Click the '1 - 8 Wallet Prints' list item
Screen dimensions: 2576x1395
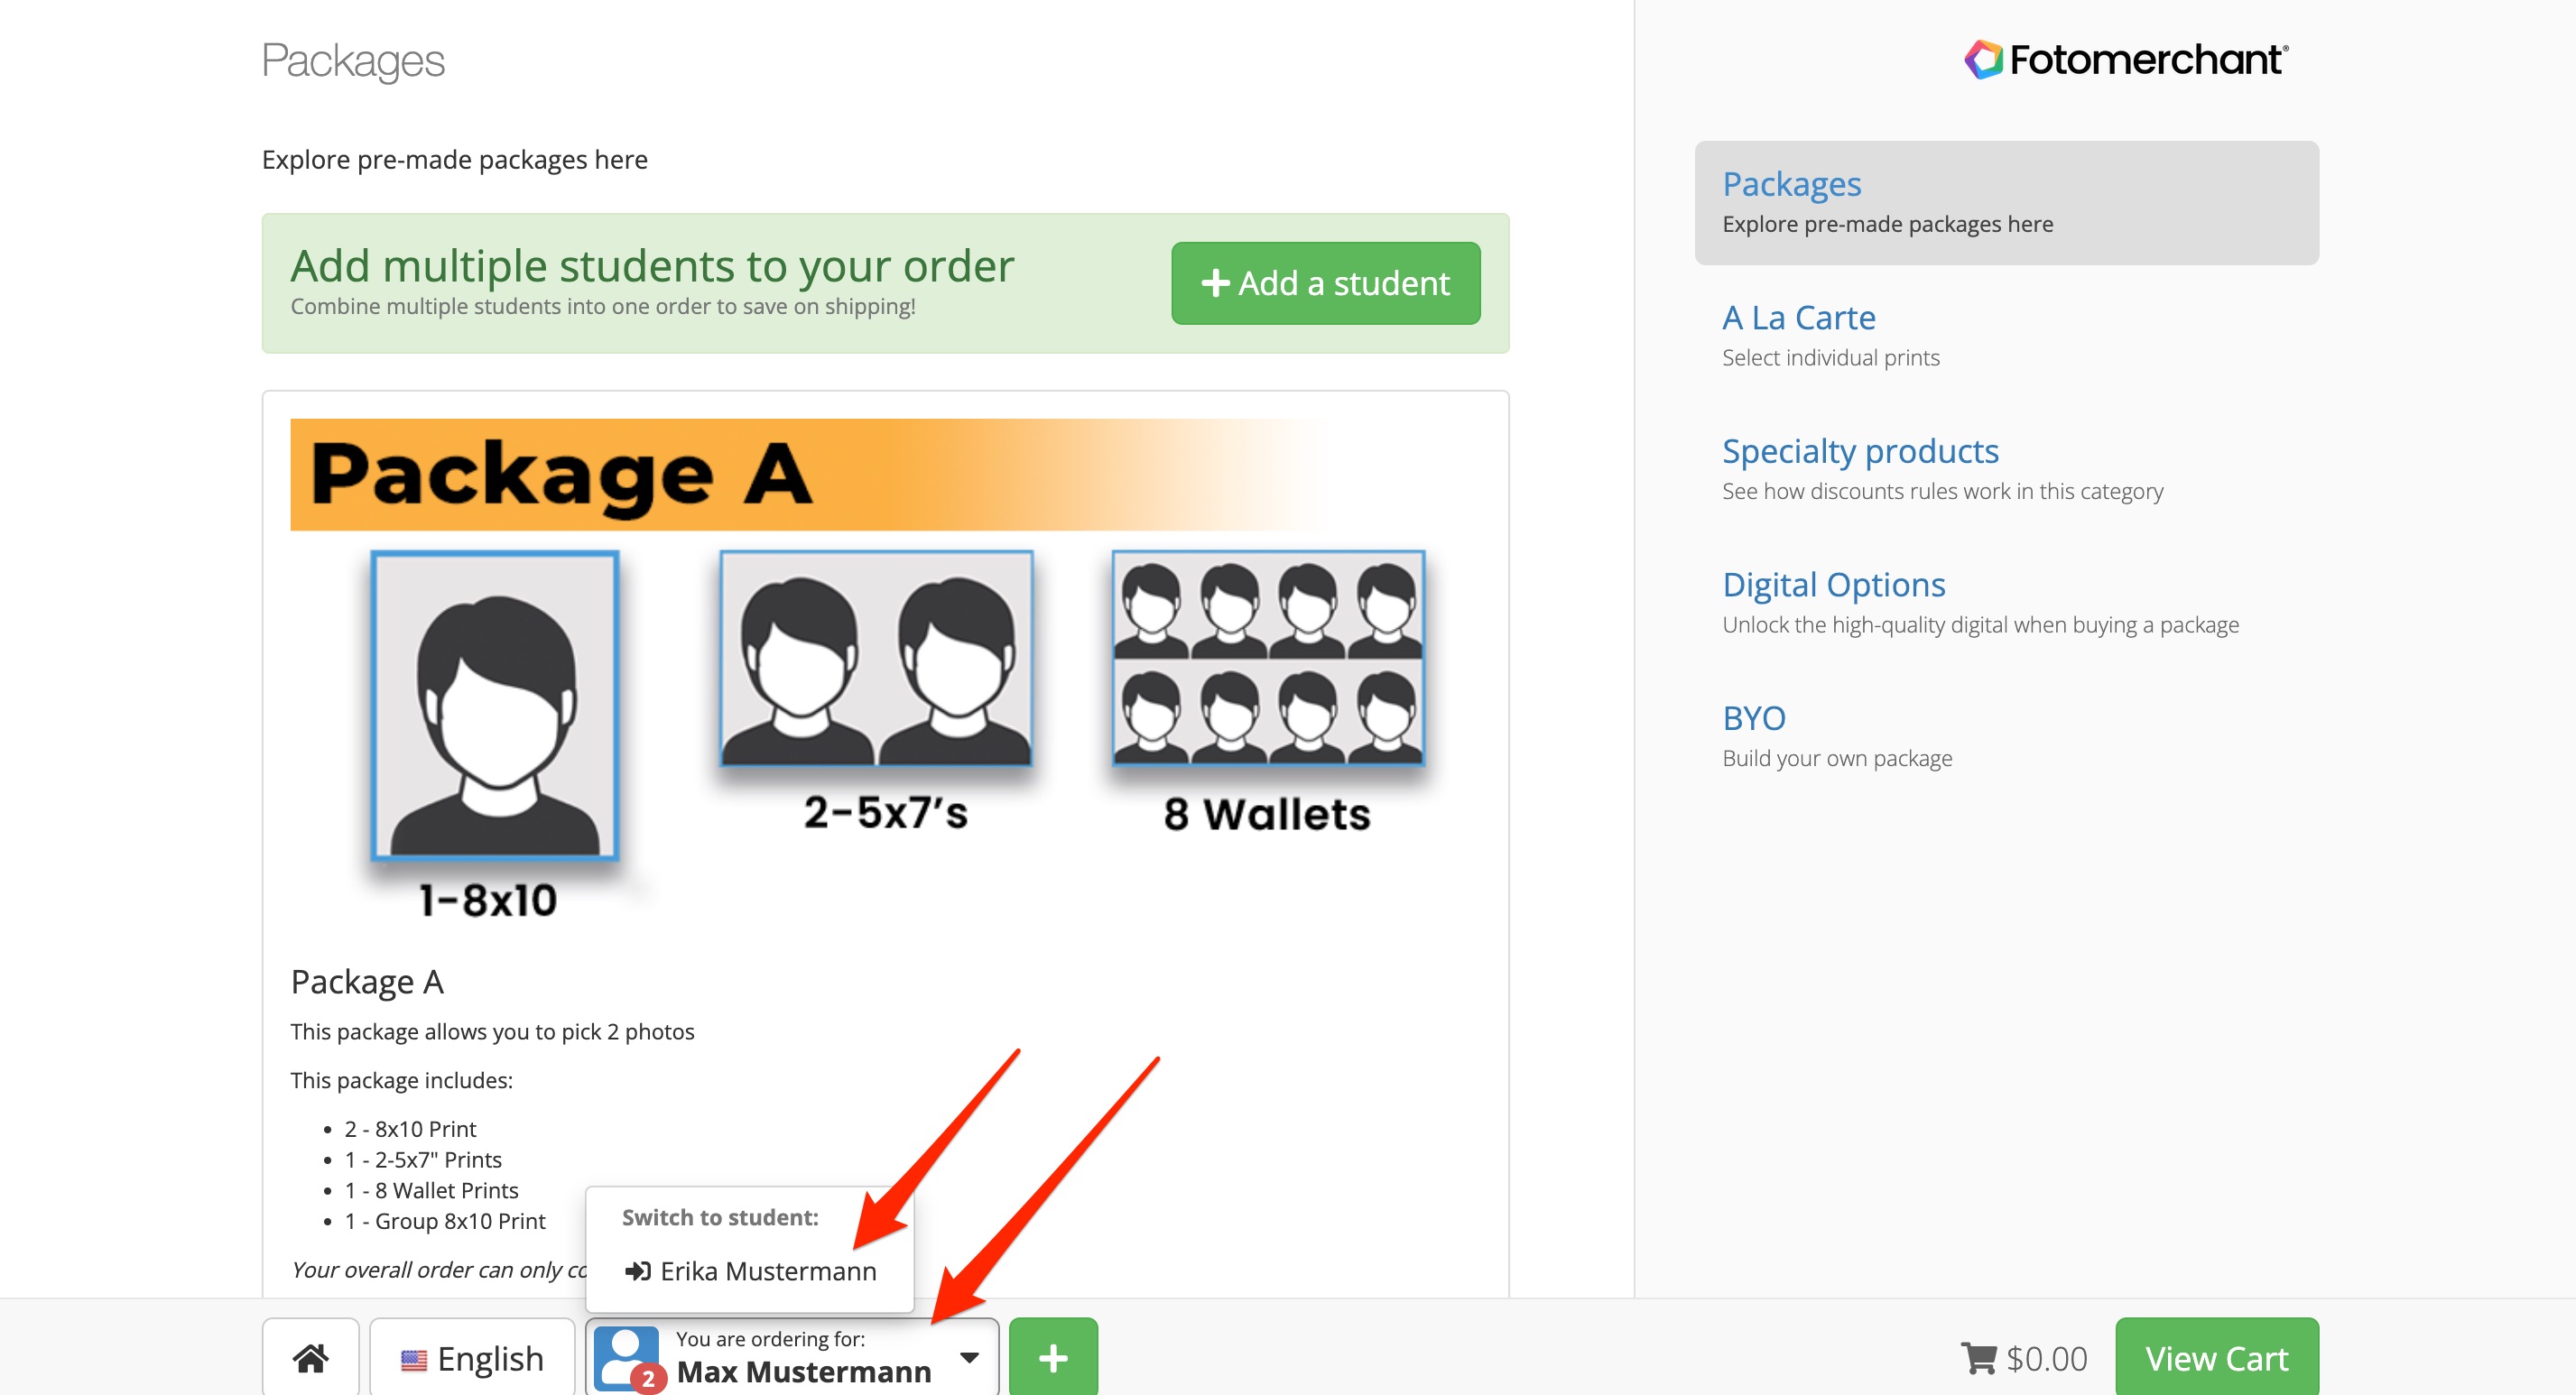pyautogui.click(x=431, y=1190)
